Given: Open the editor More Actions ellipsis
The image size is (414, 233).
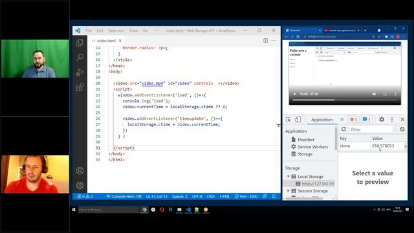Looking at the screenshot, I should (x=274, y=40).
